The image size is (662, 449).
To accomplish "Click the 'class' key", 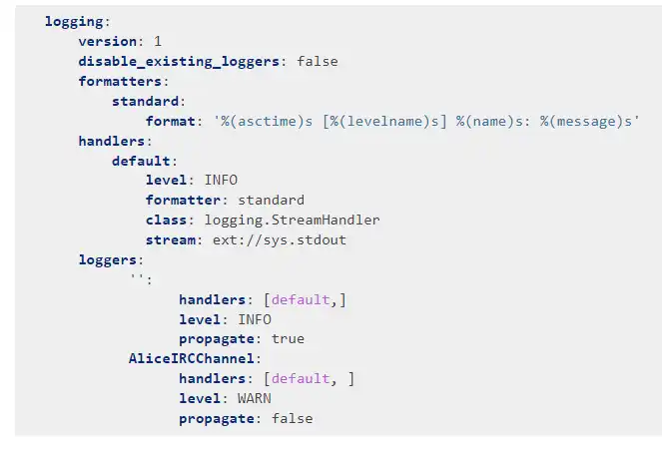I will (166, 220).
